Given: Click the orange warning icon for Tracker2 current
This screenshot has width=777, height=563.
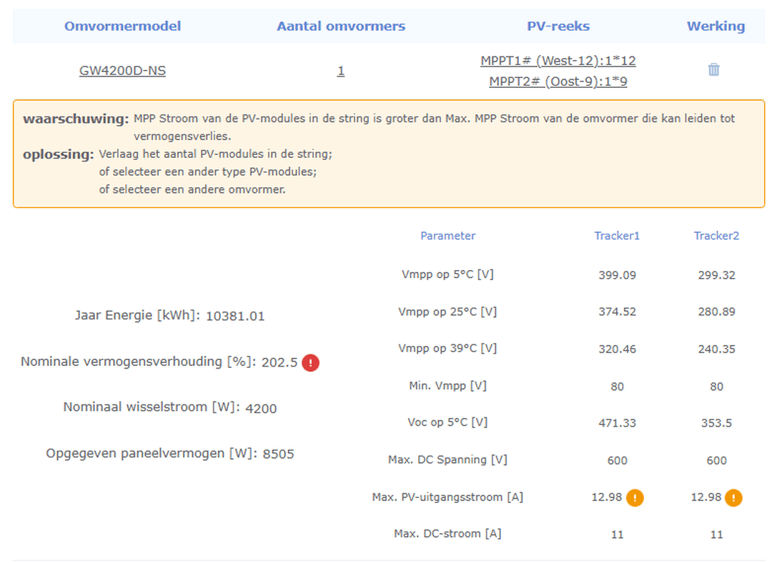Looking at the screenshot, I should pyautogui.click(x=733, y=498).
